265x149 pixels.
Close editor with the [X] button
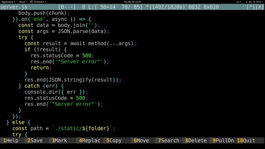click(260, 7)
